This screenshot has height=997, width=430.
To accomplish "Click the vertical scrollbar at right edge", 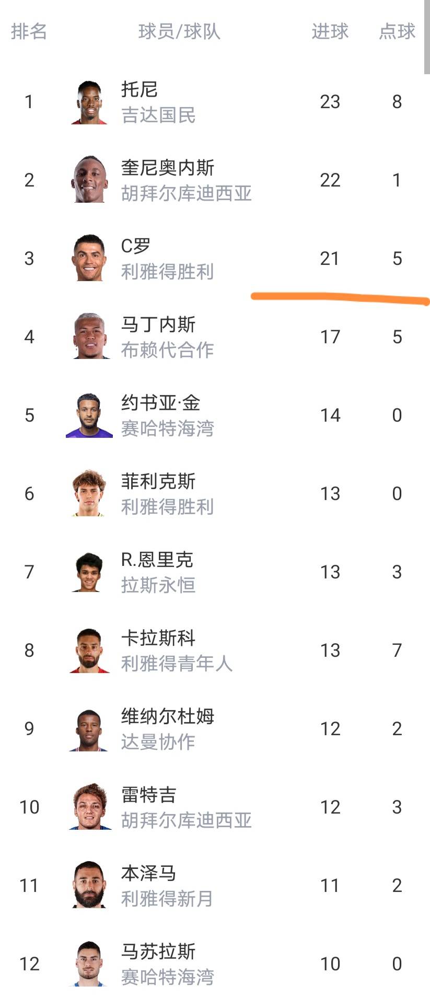I will [427, 37].
